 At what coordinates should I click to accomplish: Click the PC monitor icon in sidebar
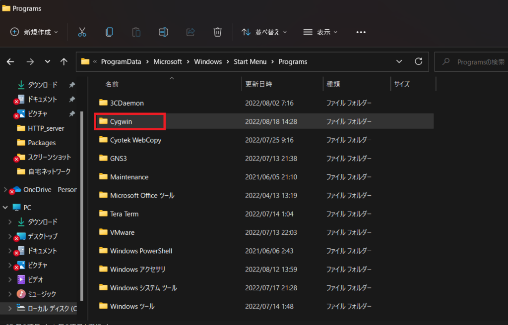[x=16, y=208]
